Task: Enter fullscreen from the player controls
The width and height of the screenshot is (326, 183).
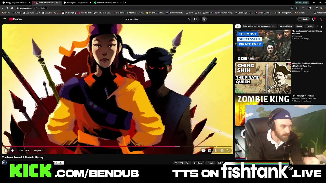Action: pos(228,150)
